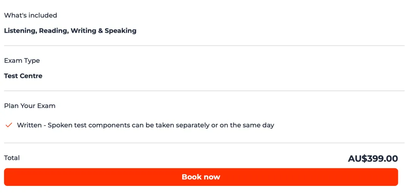Click the AU$399.00 total price

coord(373,158)
